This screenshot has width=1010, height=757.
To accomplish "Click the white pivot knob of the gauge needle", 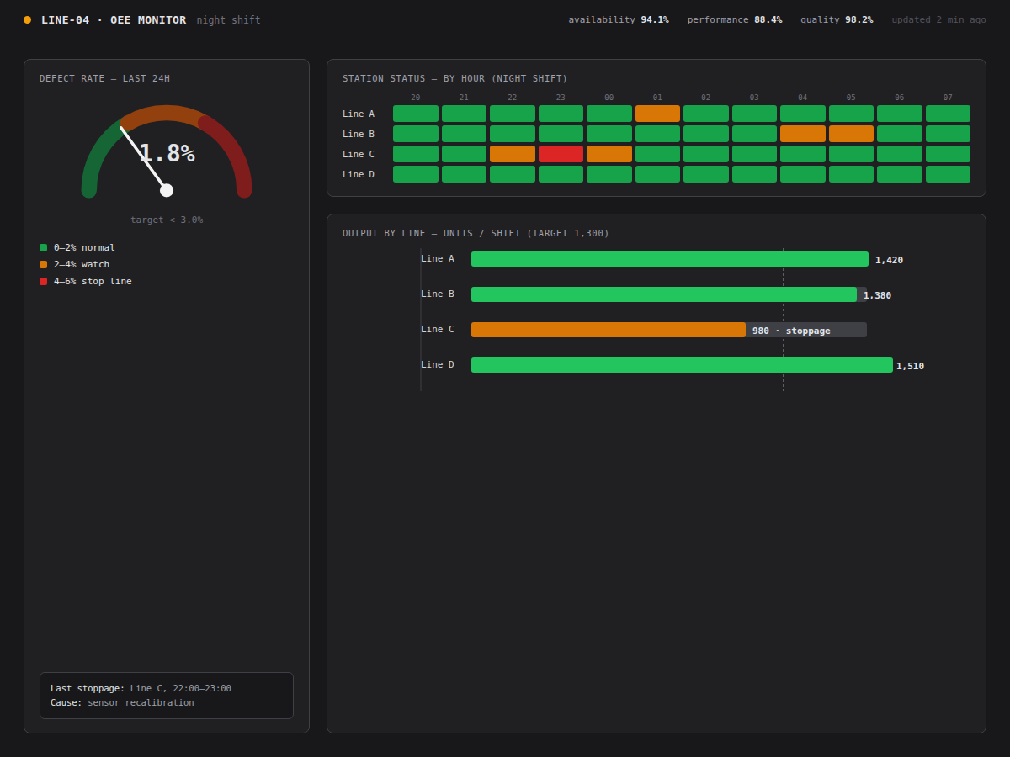I will point(167,190).
